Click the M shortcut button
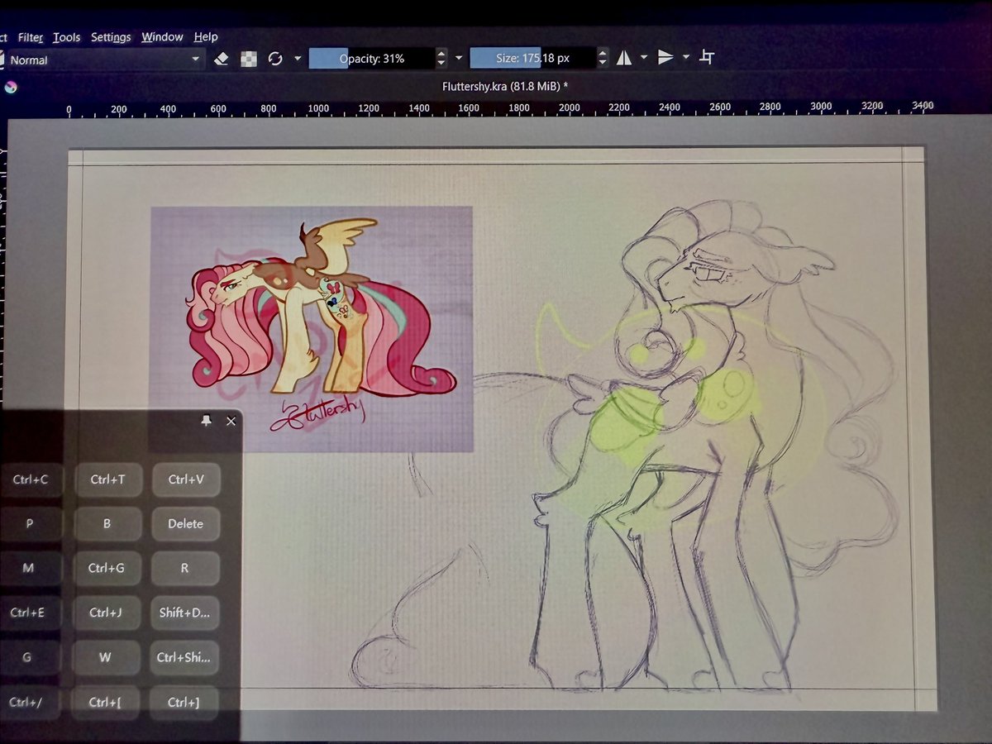 coord(29,569)
